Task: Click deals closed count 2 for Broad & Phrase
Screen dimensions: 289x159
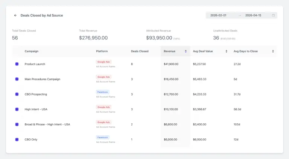Action: click(132, 124)
